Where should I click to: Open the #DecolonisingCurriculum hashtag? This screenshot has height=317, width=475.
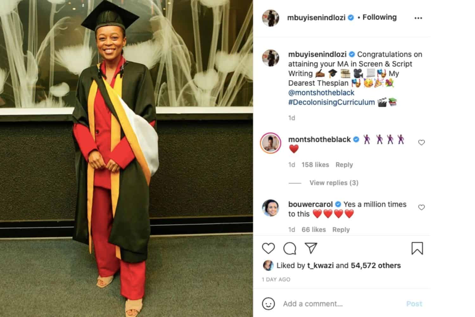[332, 102]
